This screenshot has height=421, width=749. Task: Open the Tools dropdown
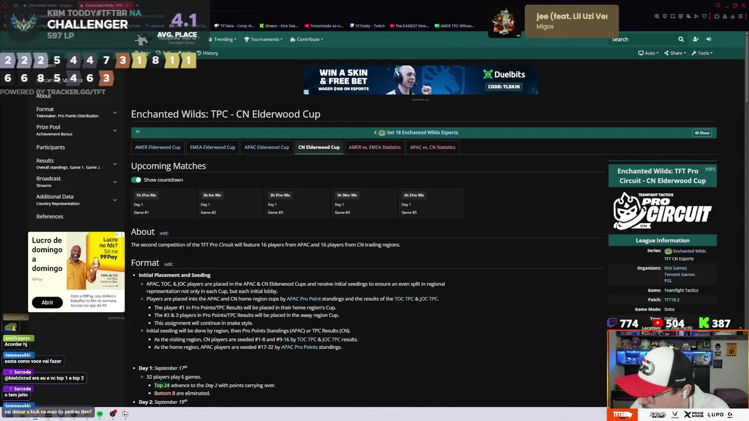pyautogui.click(x=702, y=53)
